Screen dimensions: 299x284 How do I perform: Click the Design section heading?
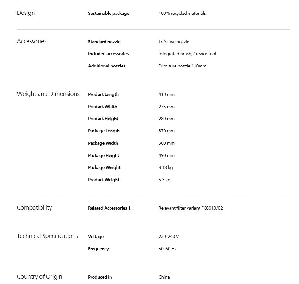click(x=26, y=13)
